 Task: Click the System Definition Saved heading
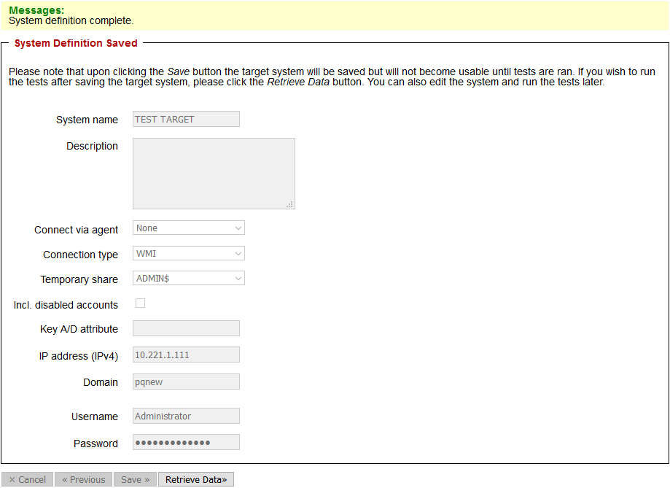coord(76,43)
